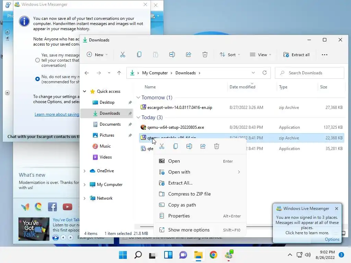Click Rename icon in Explorer toolbar
The height and width of the screenshot is (263, 351).
tap(172, 54)
